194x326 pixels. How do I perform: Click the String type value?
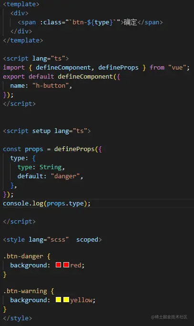[x=51, y=167]
